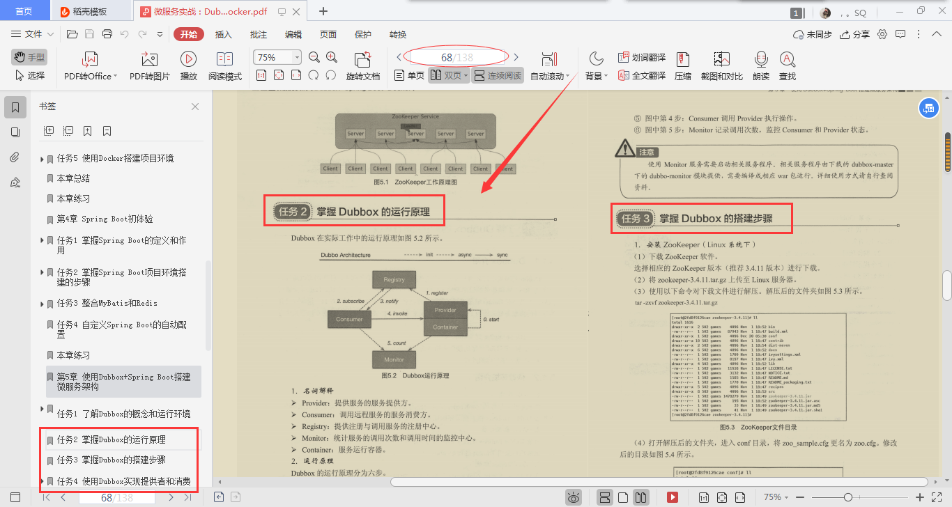Open signature panel icon in left sidebar
Image resolution: width=952 pixels, height=507 pixels.
15,182
